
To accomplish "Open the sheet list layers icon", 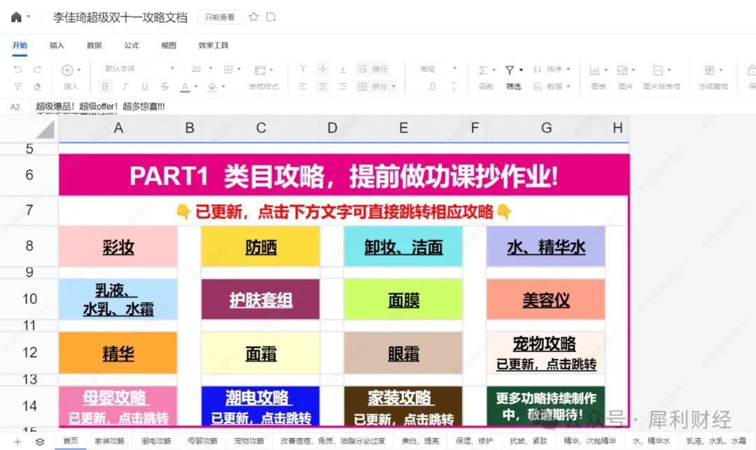I will (40, 442).
